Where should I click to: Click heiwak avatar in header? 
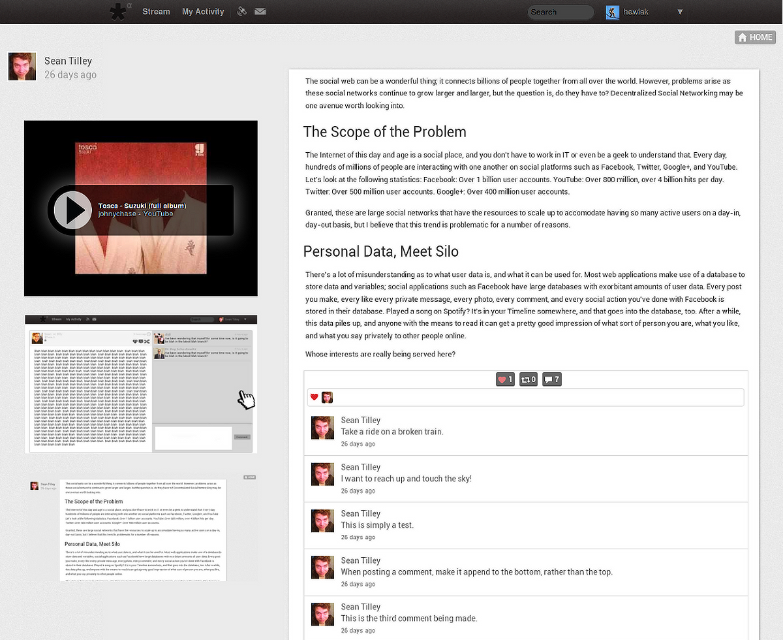[x=613, y=12]
